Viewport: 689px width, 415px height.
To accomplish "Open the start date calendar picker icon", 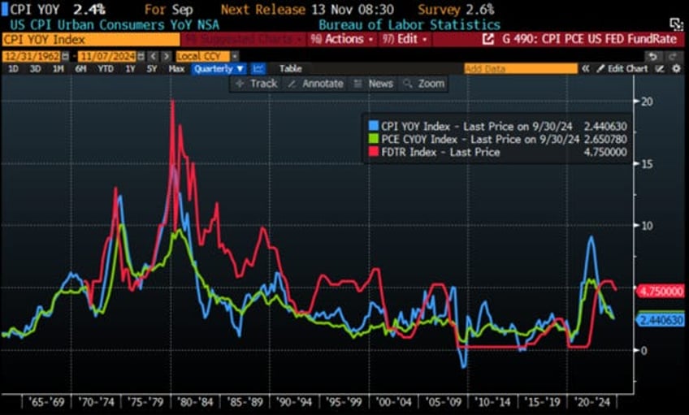I will (x=66, y=56).
